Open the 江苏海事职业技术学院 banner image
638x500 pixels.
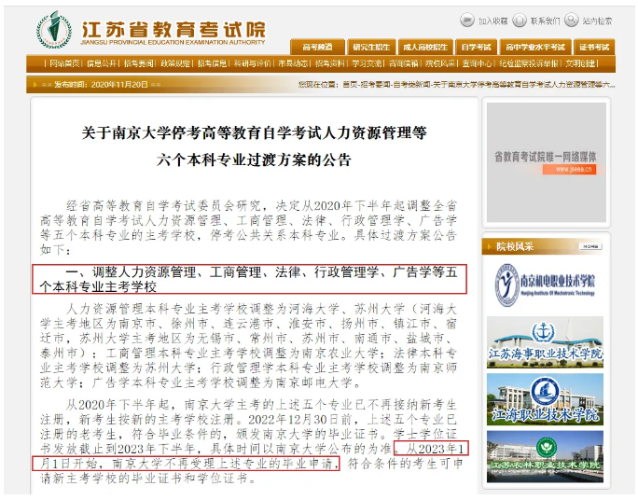(x=545, y=342)
